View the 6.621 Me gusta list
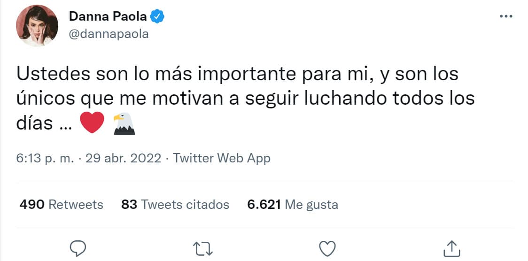This screenshot has height=261, width=528. (x=293, y=204)
